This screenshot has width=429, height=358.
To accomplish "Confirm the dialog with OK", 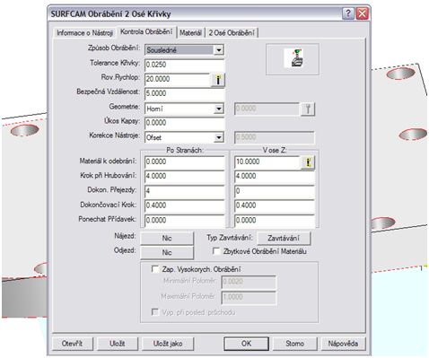I will 246,344.
